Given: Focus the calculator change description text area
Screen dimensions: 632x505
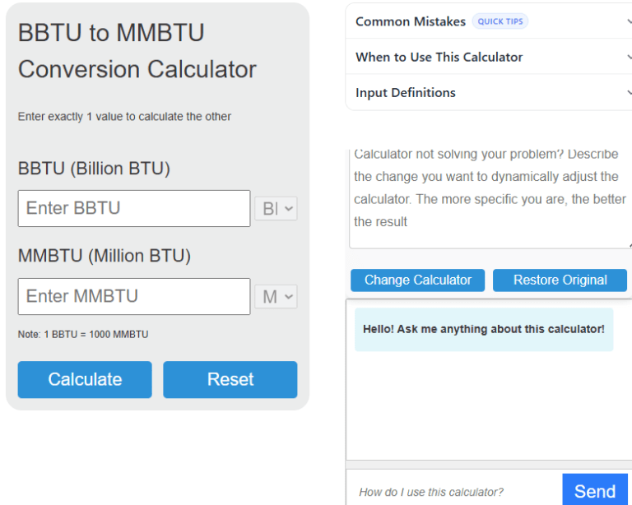Looking at the screenshot, I should [490, 199].
